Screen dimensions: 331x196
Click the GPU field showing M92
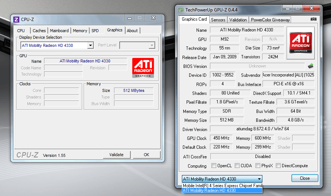(x=225, y=39)
